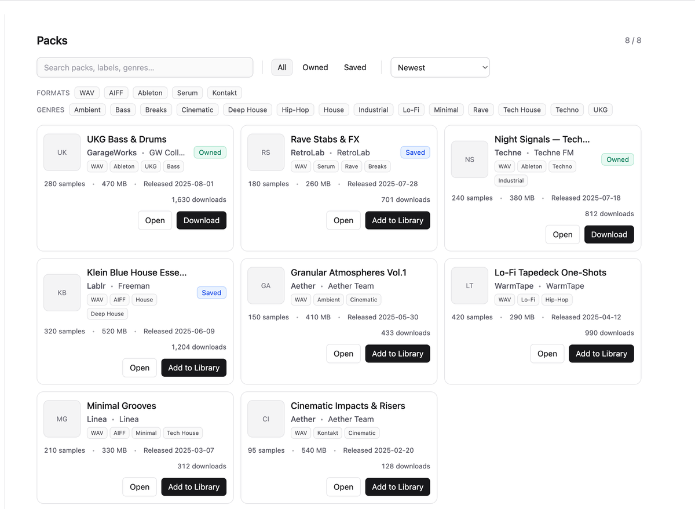
Task: Switch to the Saved tab
Action: (355, 67)
